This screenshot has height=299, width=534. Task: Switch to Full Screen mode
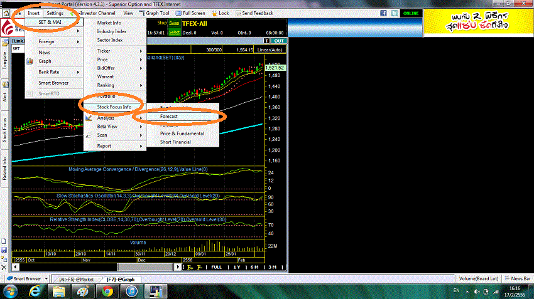(x=190, y=13)
